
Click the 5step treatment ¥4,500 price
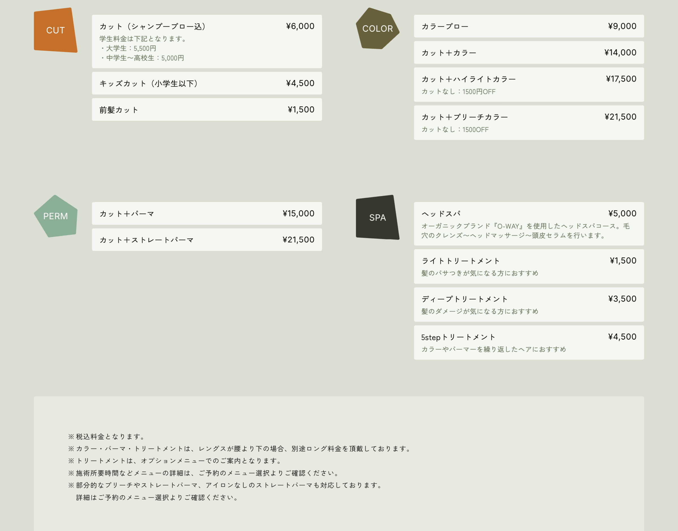point(622,337)
